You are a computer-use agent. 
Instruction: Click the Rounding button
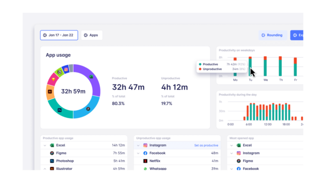coord(272,35)
